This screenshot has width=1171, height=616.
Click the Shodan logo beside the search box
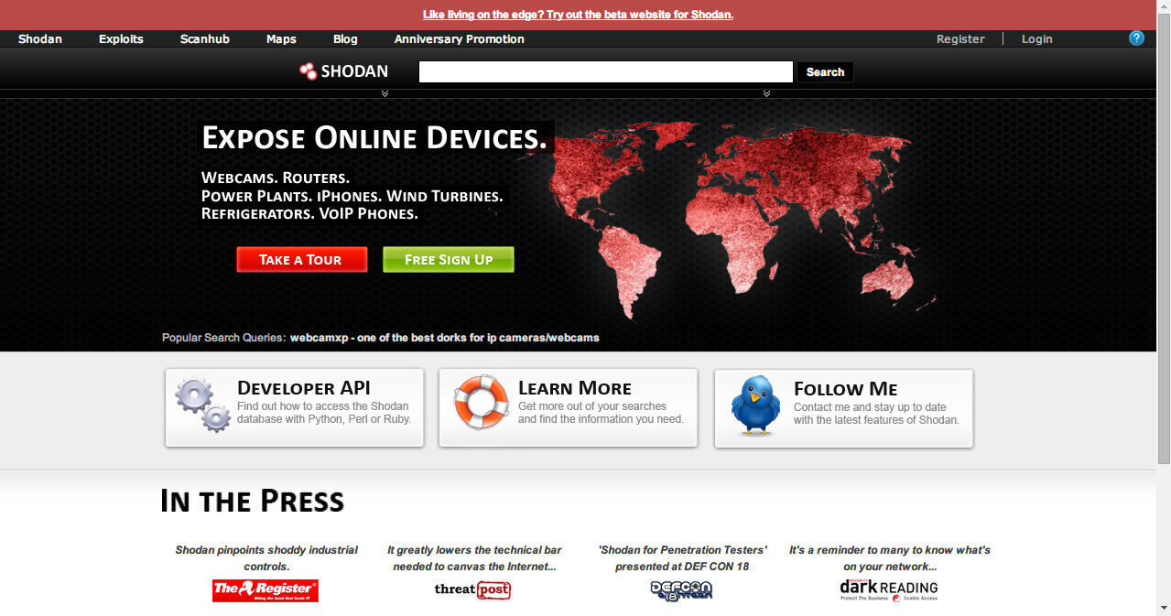(x=344, y=71)
